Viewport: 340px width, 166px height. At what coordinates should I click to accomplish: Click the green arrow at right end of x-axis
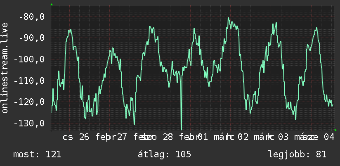coord(335,130)
